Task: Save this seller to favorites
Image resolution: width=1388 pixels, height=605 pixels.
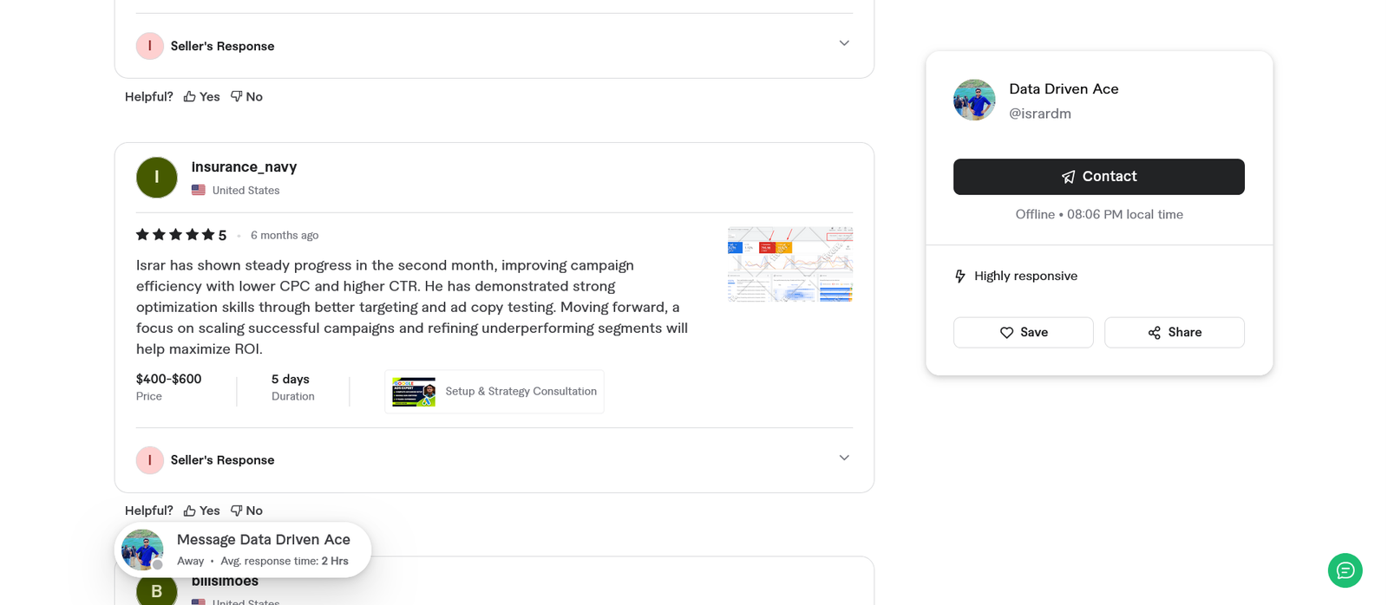Action: coord(1023,332)
